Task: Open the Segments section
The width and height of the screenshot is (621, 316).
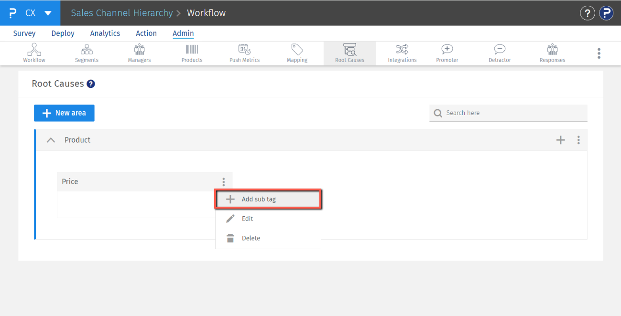Action: point(87,53)
